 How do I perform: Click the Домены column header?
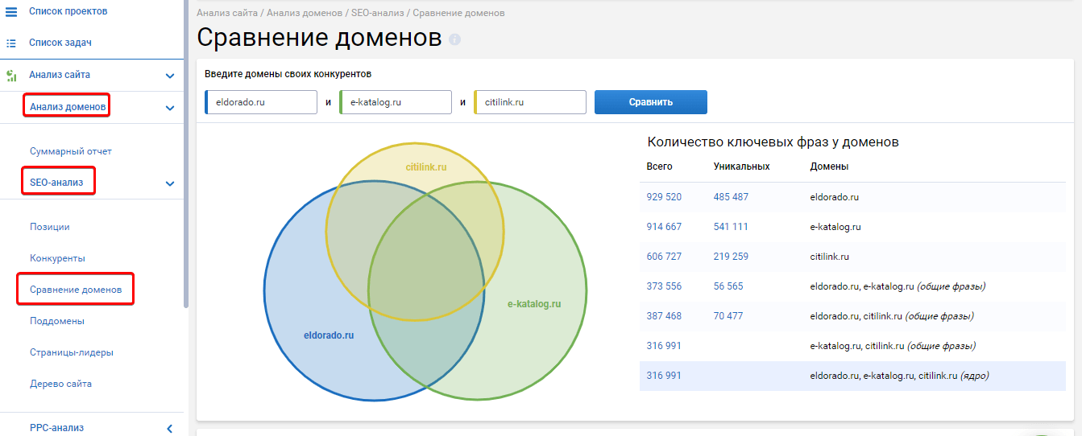pos(829,167)
